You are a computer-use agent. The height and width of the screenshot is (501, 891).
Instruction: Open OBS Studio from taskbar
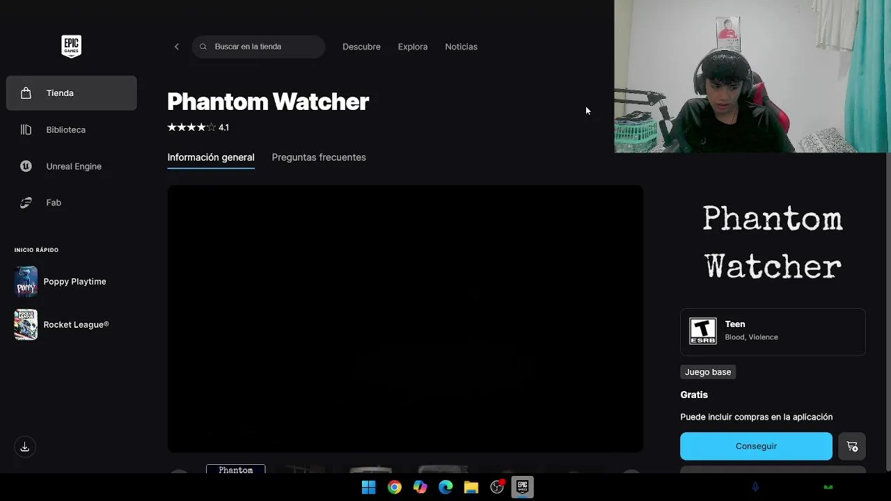pyautogui.click(x=497, y=487)
